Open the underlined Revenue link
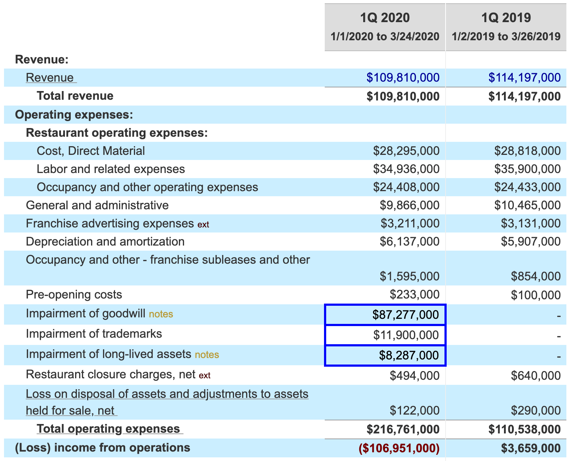This screenshot has height=461, width=574. (x=50, y=78)
